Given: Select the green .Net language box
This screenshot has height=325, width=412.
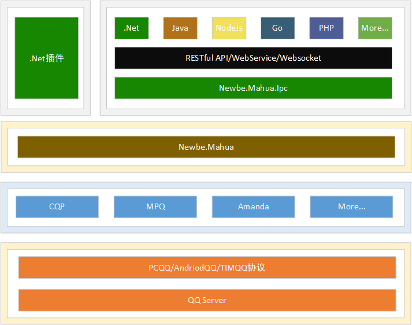Looking at the screenshot, I should pyautogui.click(x=132, y=28).
